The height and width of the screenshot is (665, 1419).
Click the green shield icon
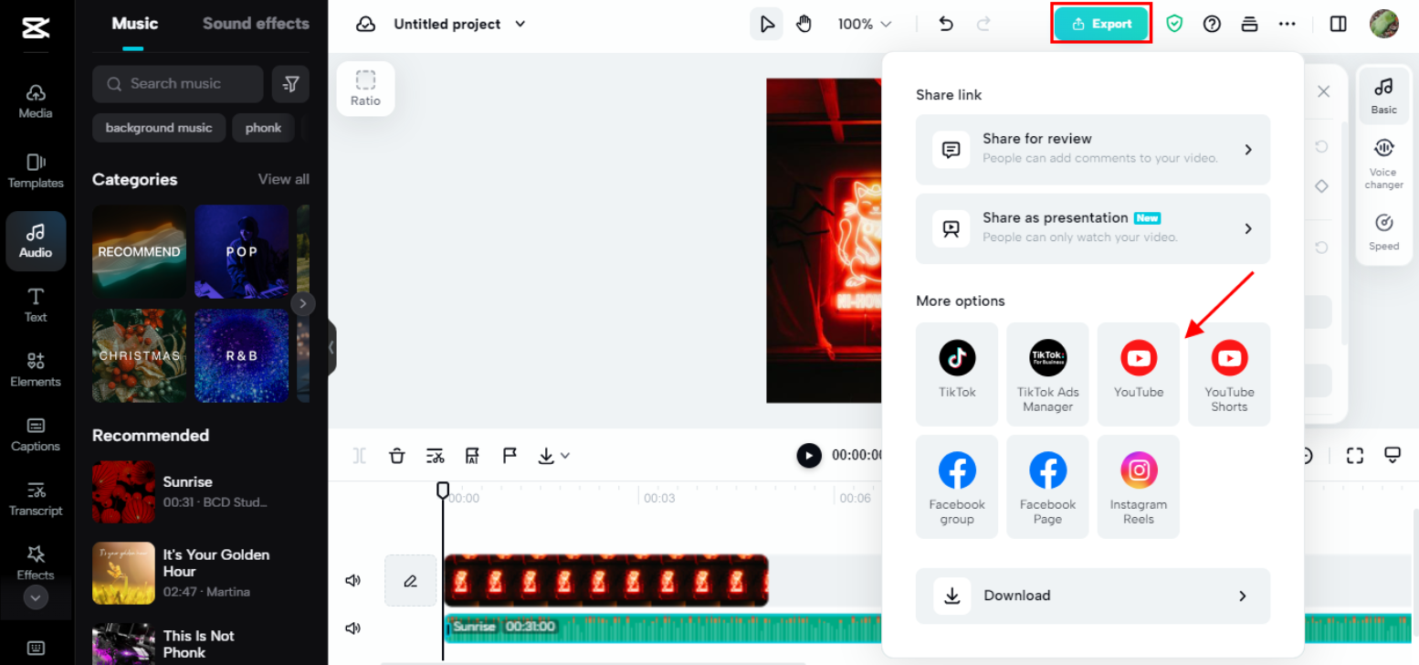coord(1174,25)
